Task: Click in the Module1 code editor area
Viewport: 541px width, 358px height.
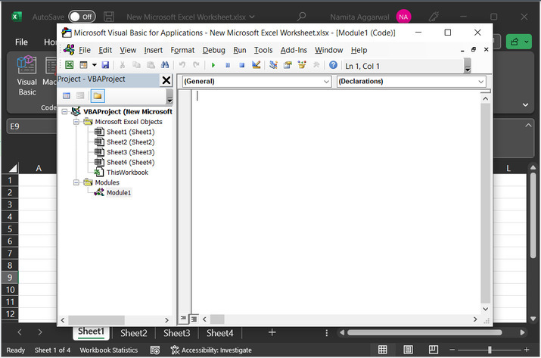Action: pyautogui.click(x=335, y=202)
